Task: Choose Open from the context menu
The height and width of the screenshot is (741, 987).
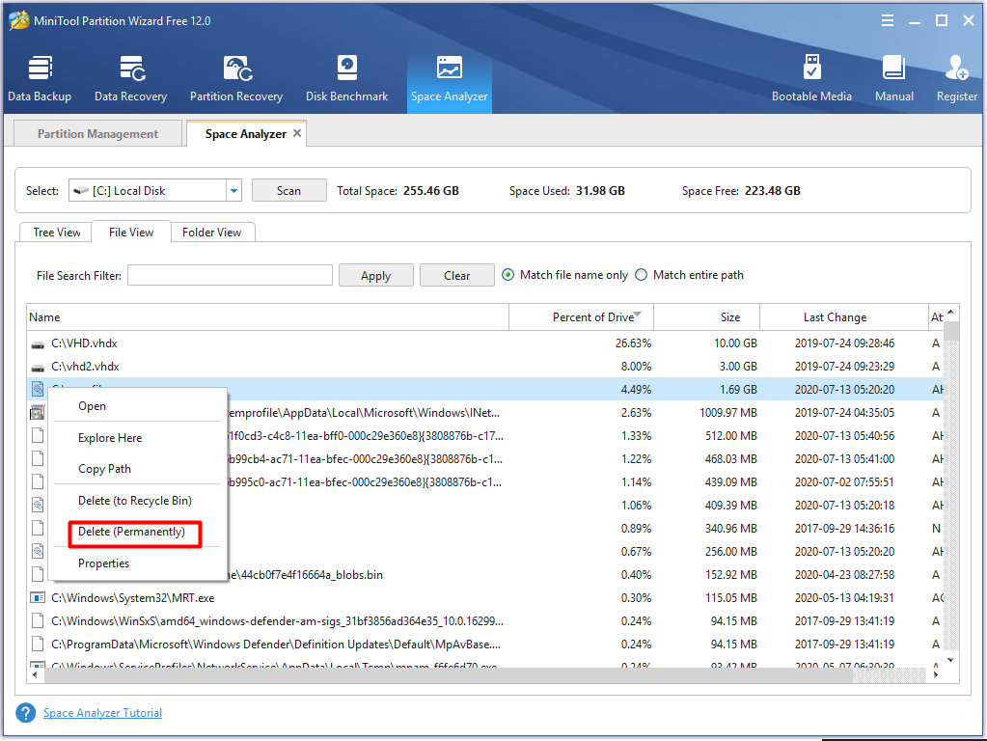Action: pyautogui.click(x=92, y=406)
